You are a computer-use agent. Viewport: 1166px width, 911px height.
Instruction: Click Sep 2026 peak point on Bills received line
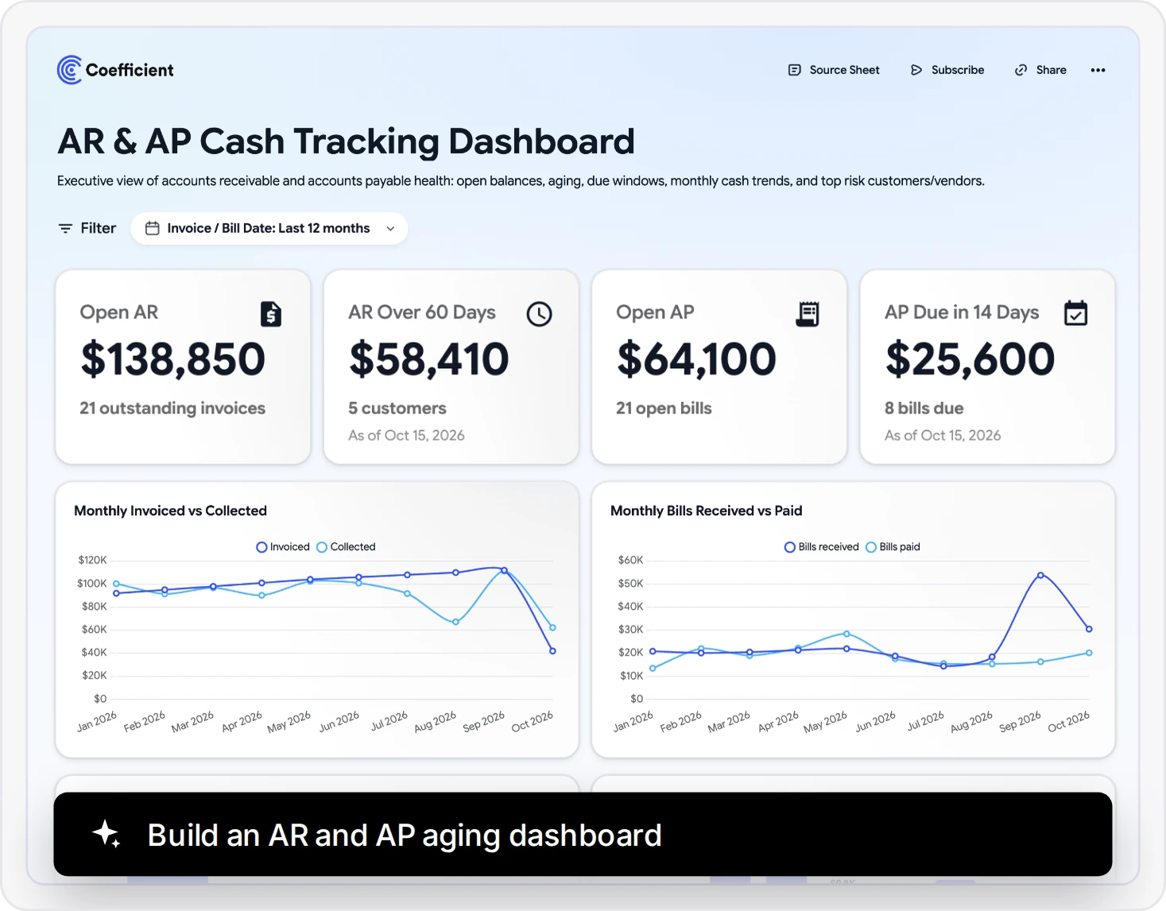coord(1040,575)
